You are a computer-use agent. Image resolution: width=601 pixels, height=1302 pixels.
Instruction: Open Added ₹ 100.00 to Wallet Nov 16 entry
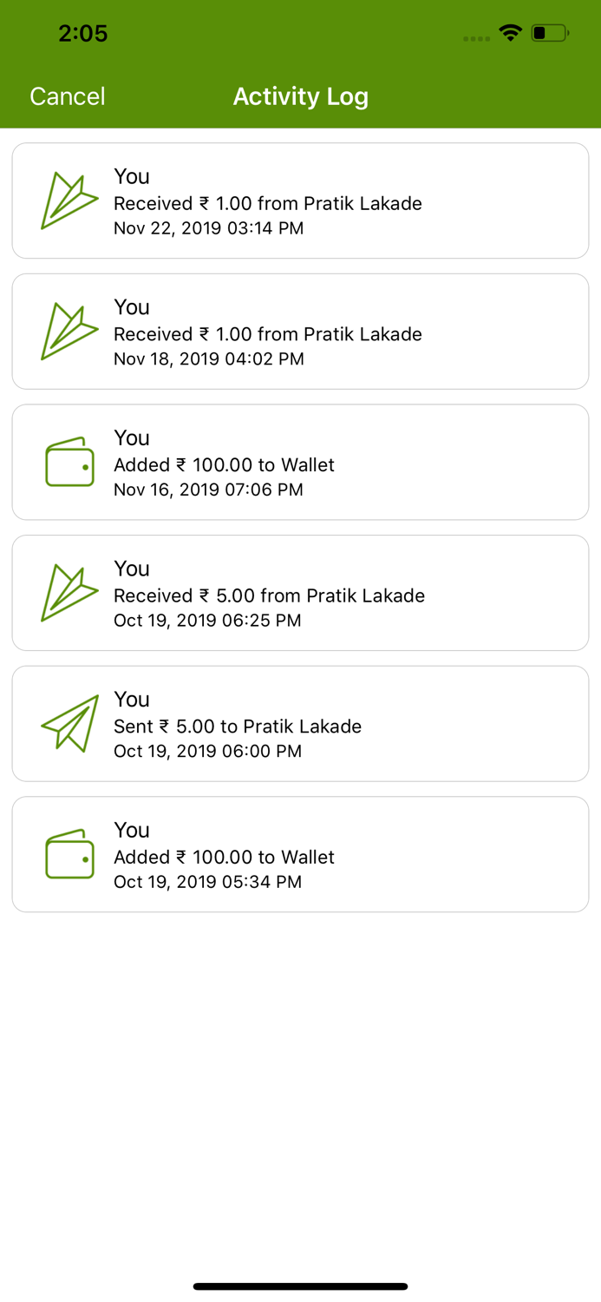(224, 465)
